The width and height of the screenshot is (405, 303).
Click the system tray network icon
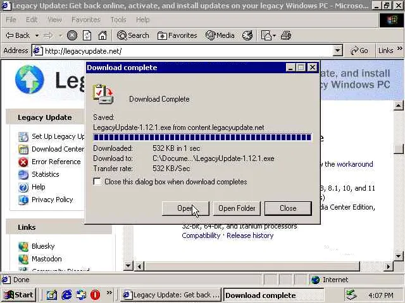coord(351,295)
